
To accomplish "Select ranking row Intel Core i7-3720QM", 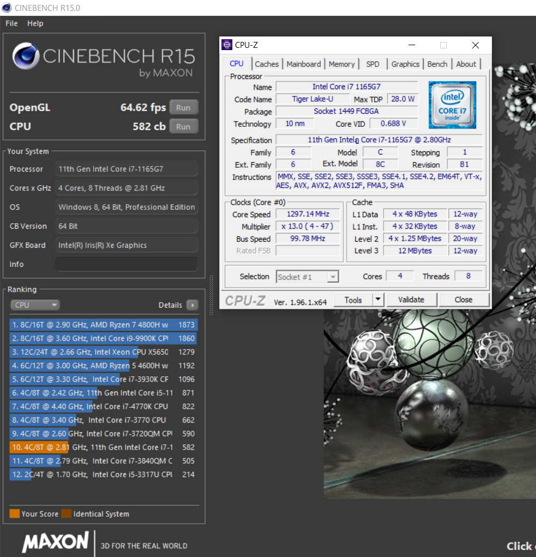I will [103, 433].
